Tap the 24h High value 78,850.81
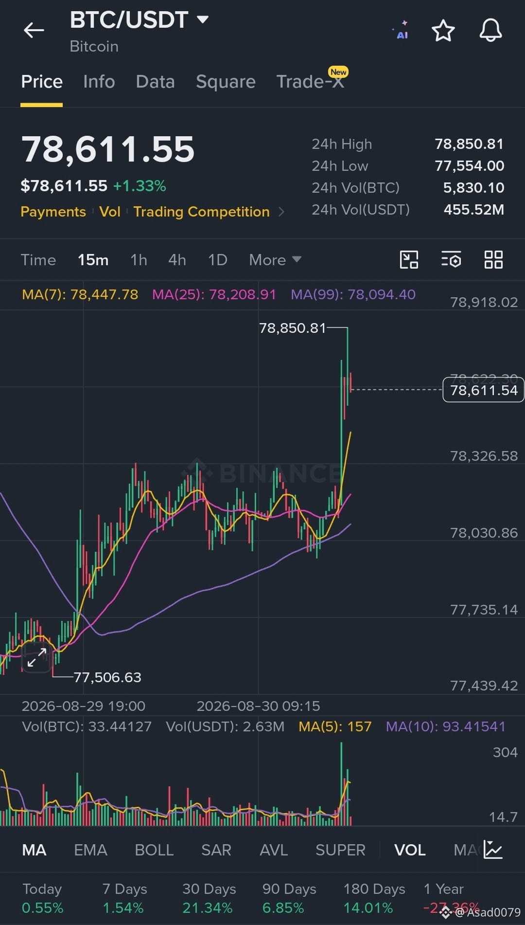 coord(469,144)
